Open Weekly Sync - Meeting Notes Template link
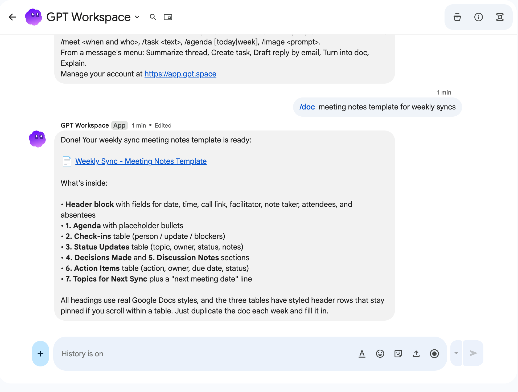The width and height of the screenshot is (518, 392). (x=141, y=161)
